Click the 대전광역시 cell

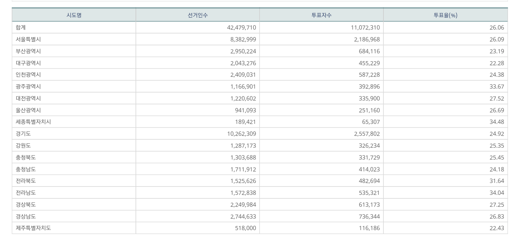click(x=28, y=98)
